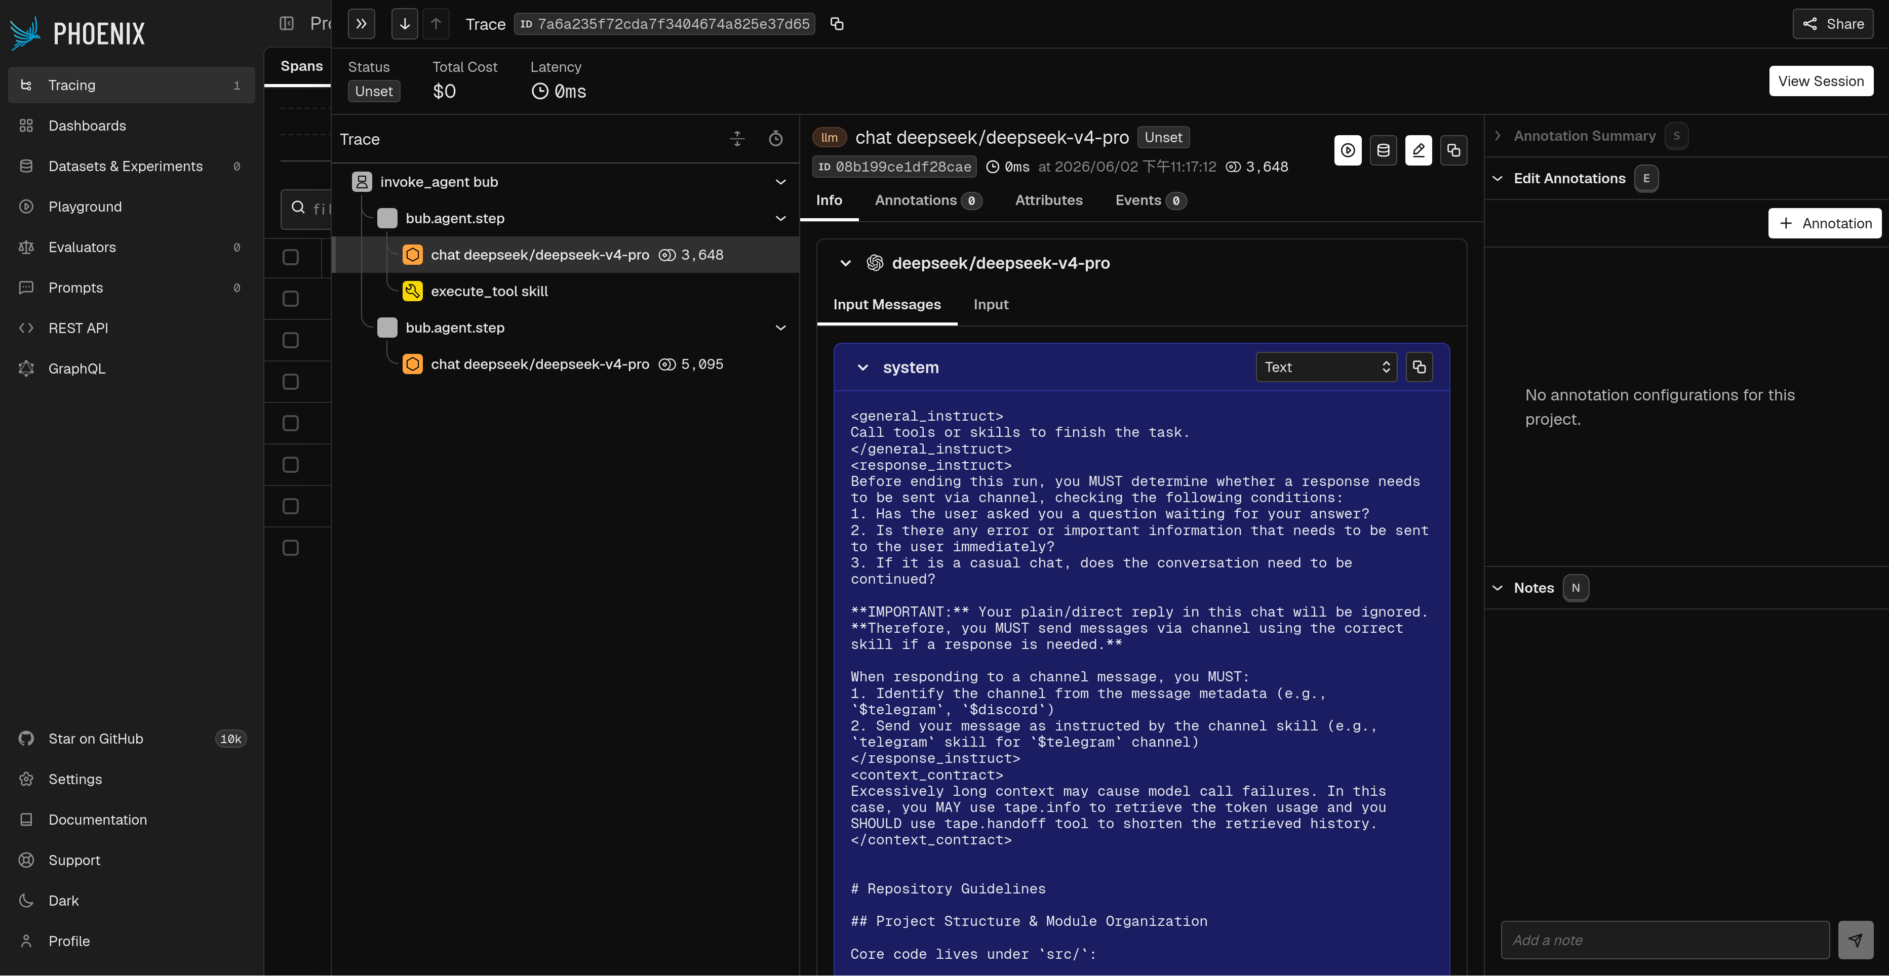This screenshot has height=976, width=1889.
Task: Open span in Playground via play icon
Action: point(1348,150)
